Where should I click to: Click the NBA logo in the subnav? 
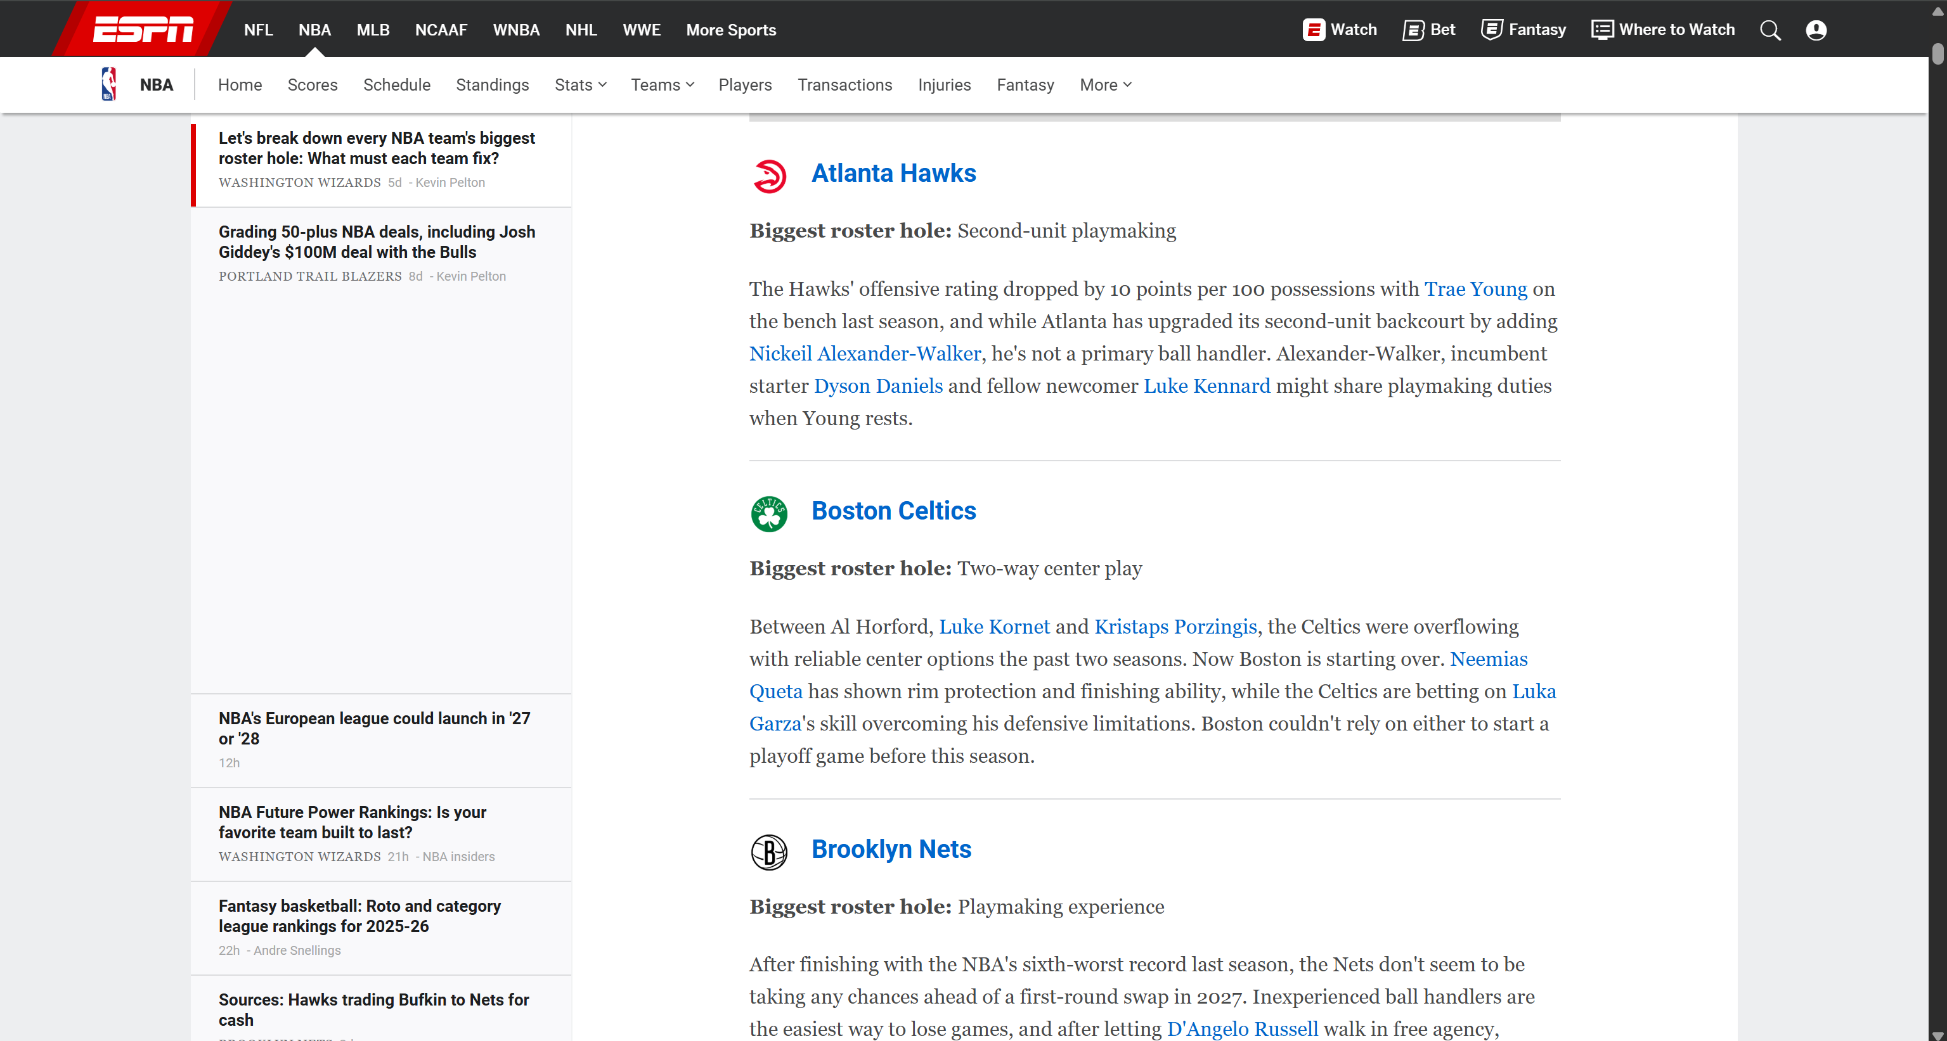pos(108,83)
